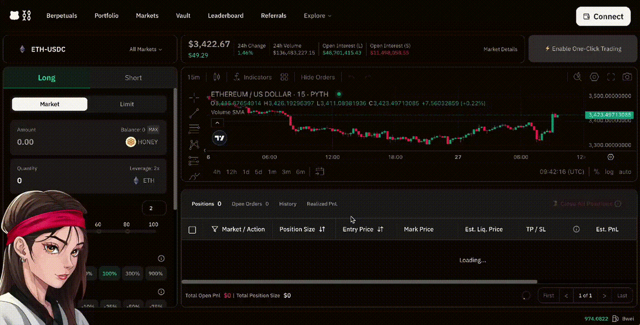Select the 900% take profit preset
This screenshot has height=325, width=640.
tap(156, 273)
